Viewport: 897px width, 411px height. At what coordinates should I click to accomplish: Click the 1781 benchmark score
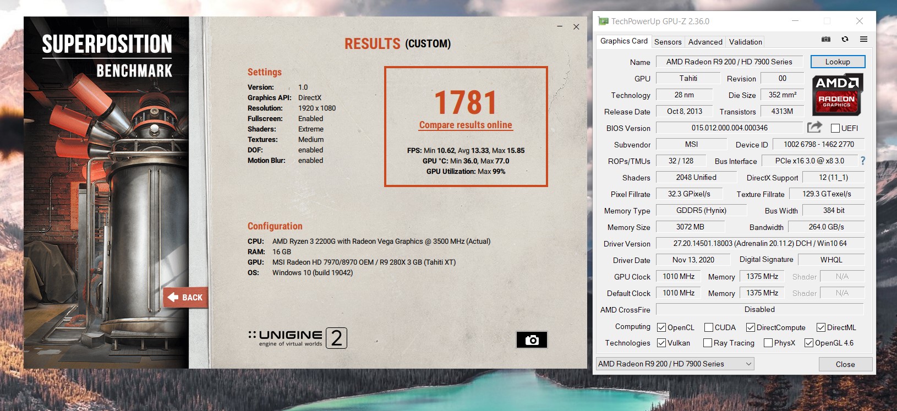[466, 102]
